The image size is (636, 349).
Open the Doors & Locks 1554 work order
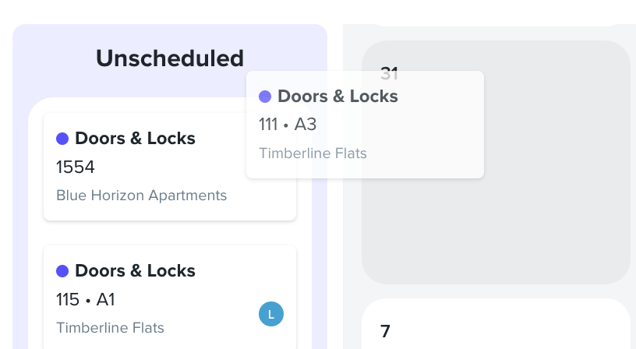pyautogui.click(x=170, y=167)
